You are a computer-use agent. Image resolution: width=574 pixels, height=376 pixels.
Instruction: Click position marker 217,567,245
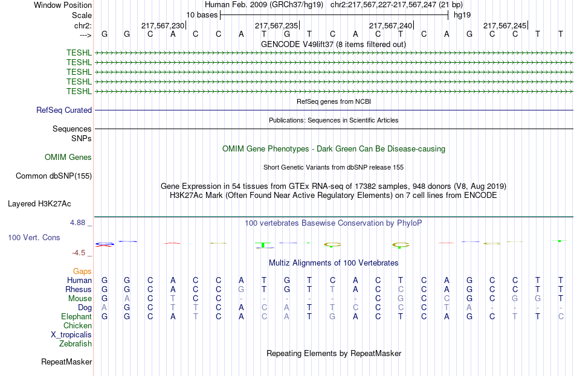(x=505, y=25)
